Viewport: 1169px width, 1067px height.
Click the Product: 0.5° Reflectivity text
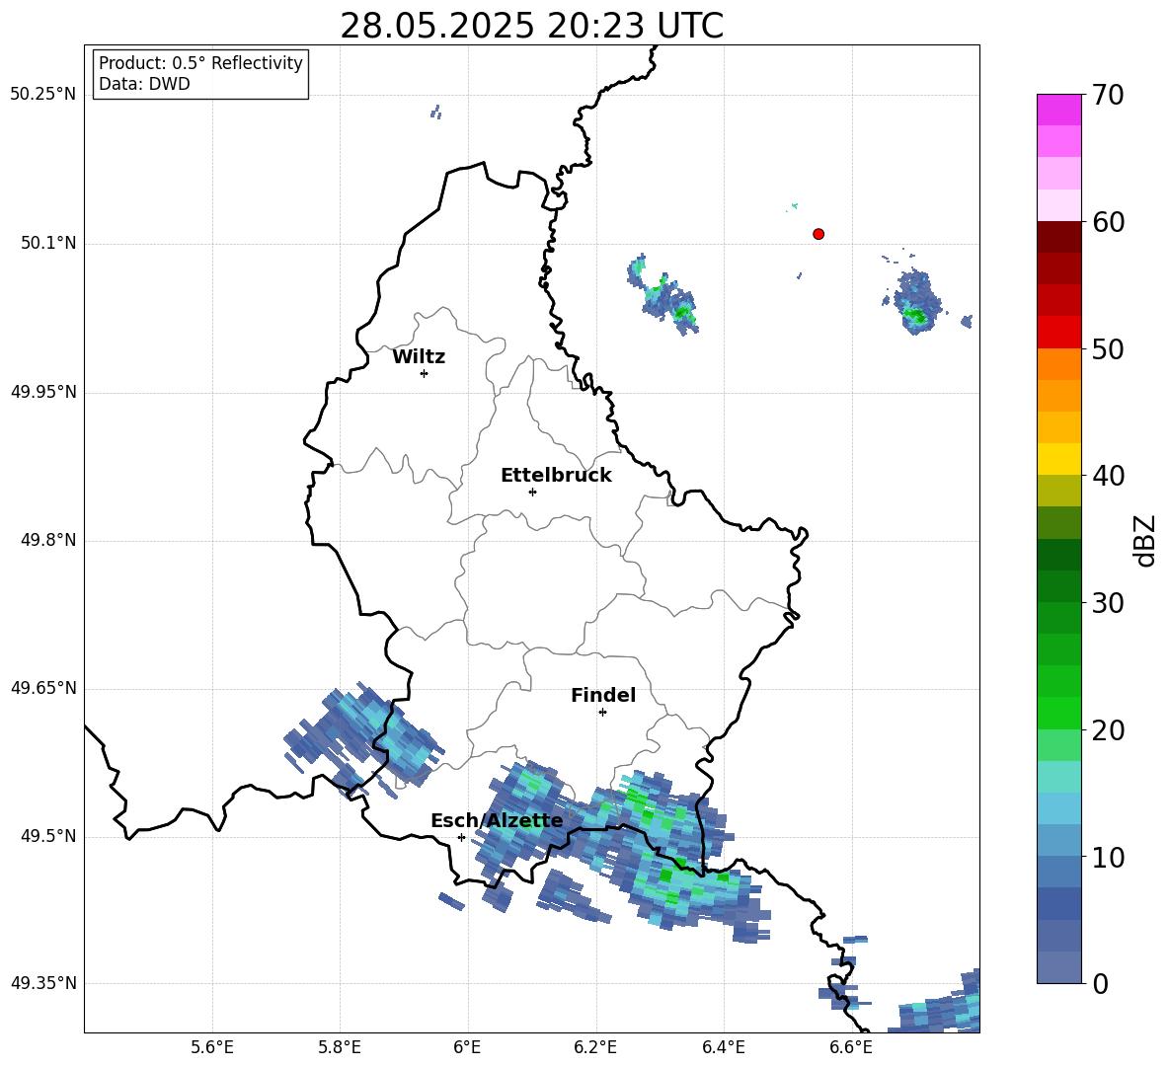click(x=200, y=63)
